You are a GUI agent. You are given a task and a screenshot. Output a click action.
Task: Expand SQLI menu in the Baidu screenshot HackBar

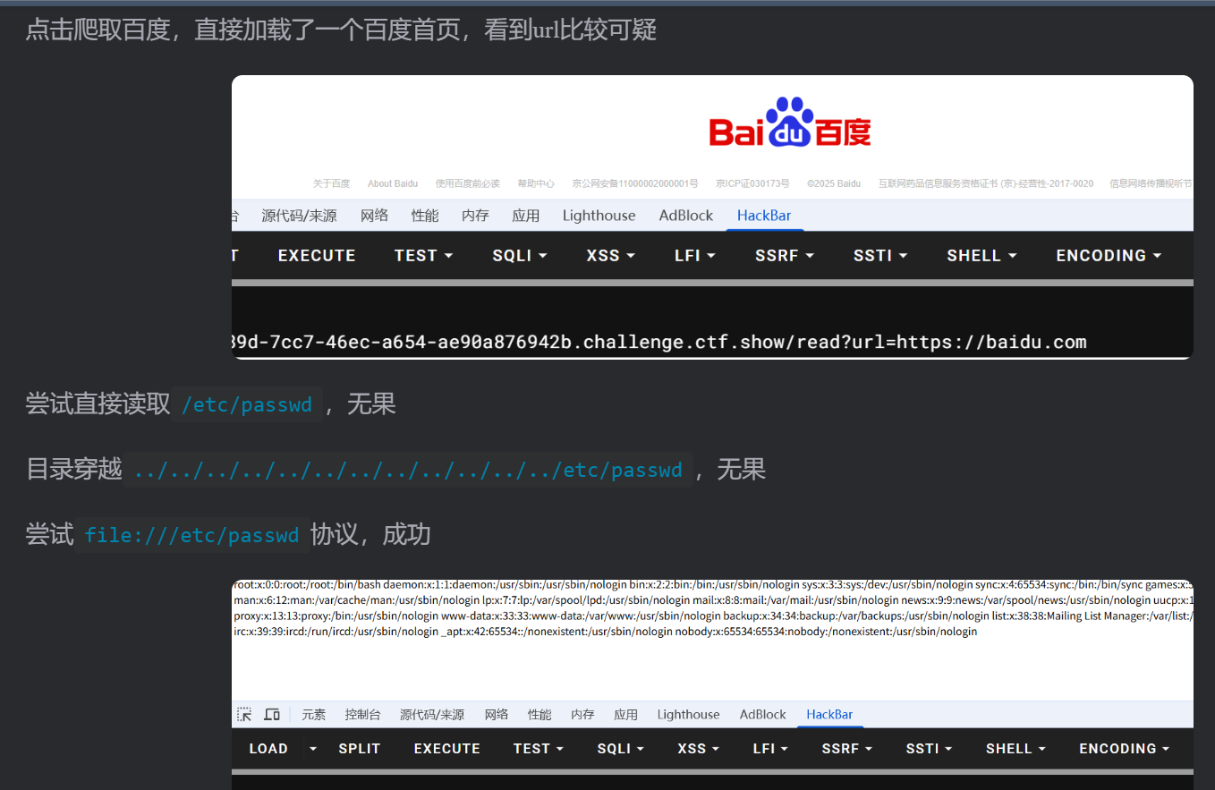[520, 255]
